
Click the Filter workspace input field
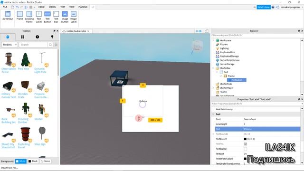256,35
